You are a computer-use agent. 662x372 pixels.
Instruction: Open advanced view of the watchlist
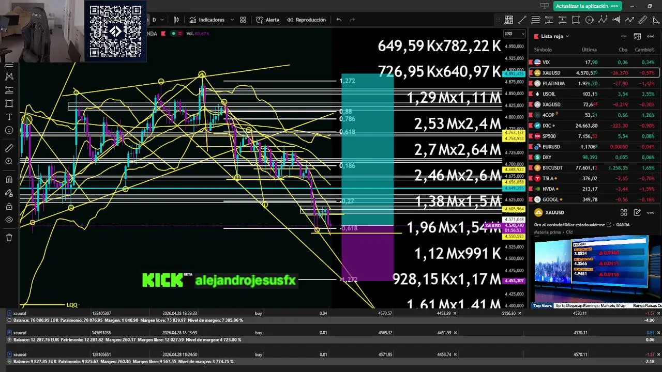click(x=637, y=36)
